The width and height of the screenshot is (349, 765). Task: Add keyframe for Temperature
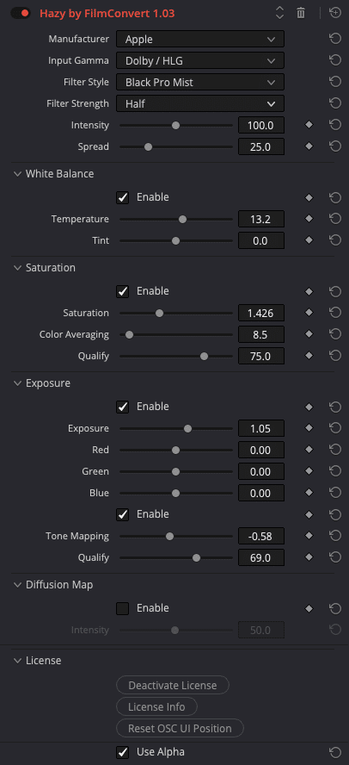click(x=309, y=219)
